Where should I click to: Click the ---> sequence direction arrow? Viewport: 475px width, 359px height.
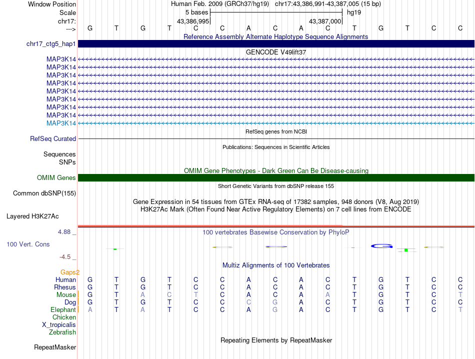tap(70, 29)
